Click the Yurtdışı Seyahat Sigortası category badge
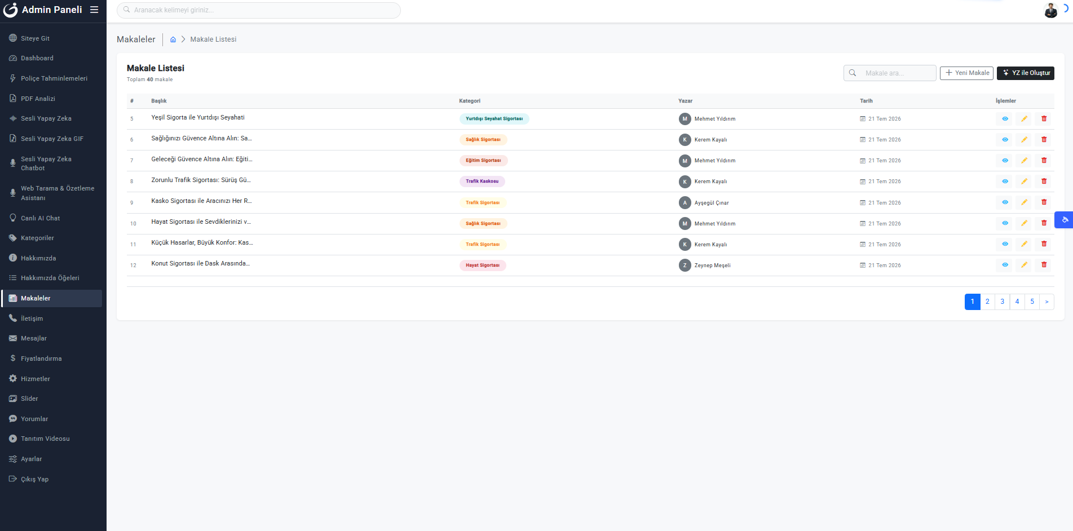This screenshot has height=531, width=1073. coord(494,119)
